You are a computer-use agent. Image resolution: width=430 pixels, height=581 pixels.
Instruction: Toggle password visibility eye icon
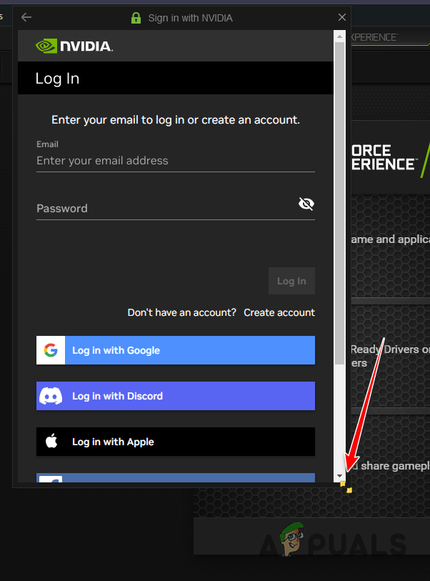pos(306,204)
